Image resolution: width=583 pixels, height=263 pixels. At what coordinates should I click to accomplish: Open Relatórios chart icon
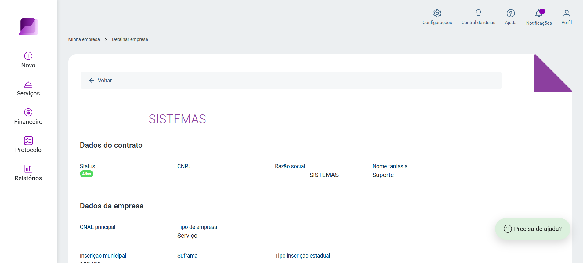28,169
